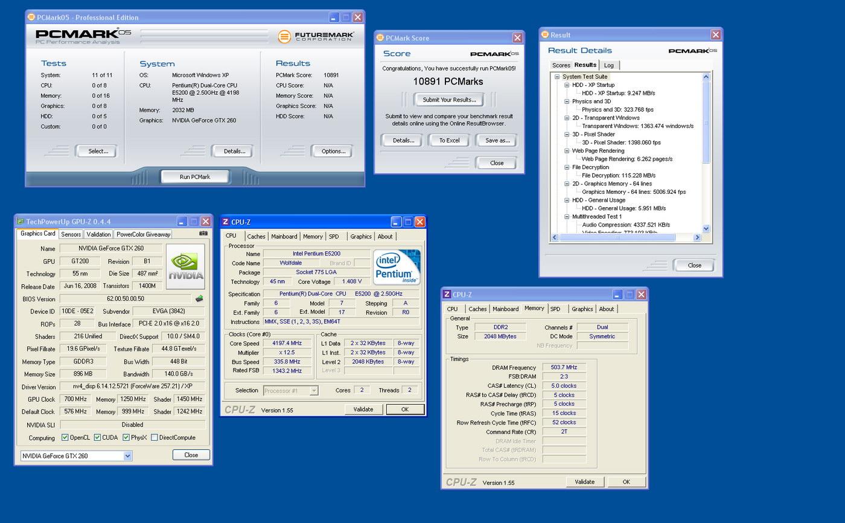Click the Save as button
845x523 pixels.
pos(497,140)
